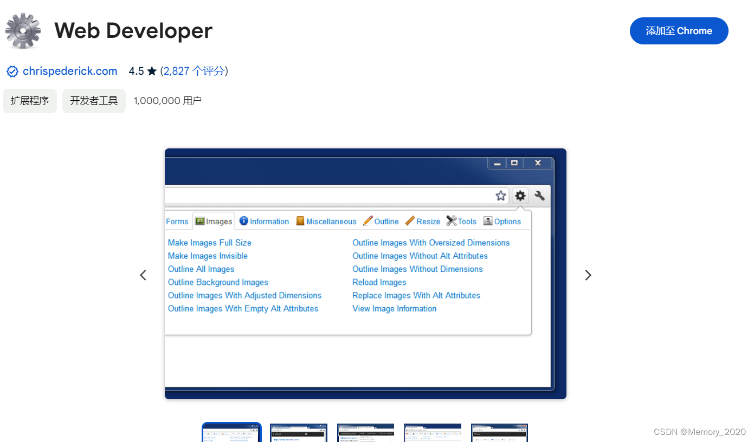Switch to the Forms tab
Image resolution: width=754 pixels, height=442 pixels.
point(177,222)
